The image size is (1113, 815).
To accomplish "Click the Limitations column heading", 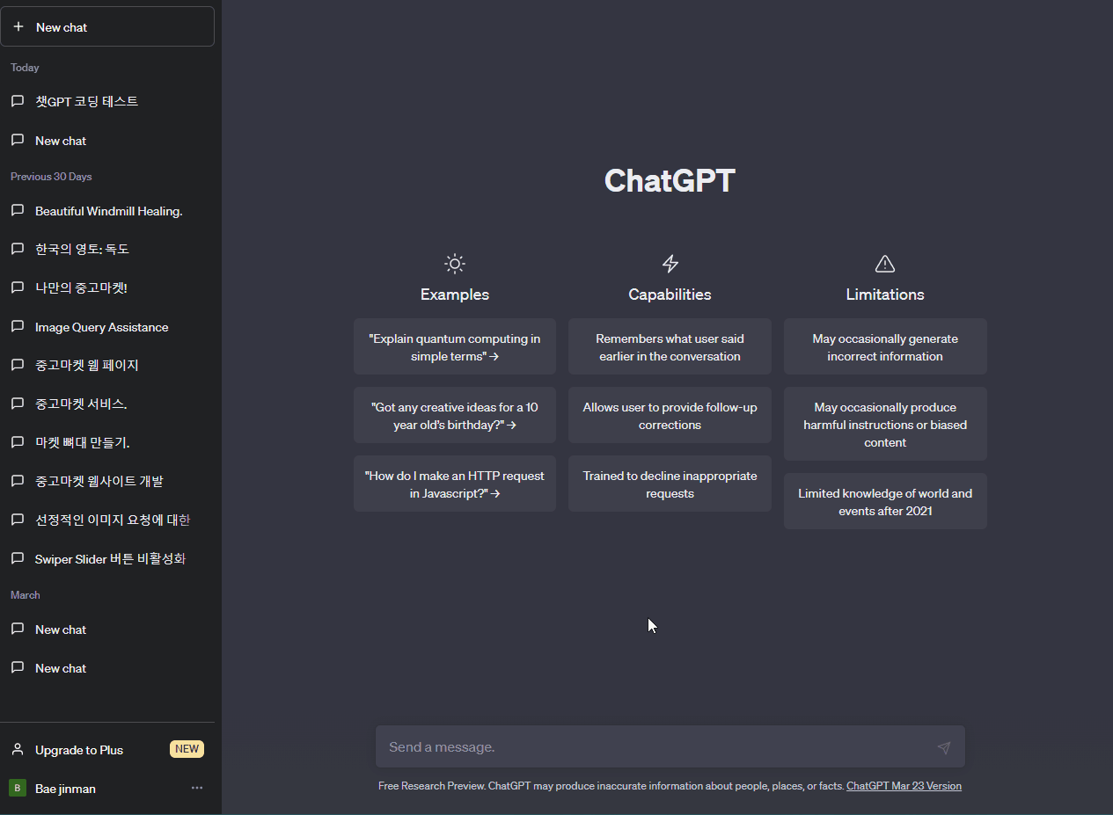I will point(885,295).
